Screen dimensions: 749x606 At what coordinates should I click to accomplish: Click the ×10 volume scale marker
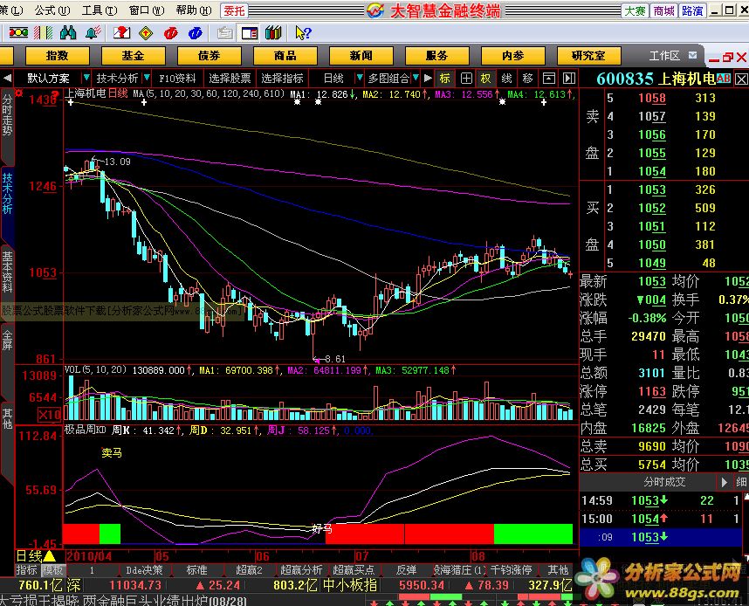[50, 415]
